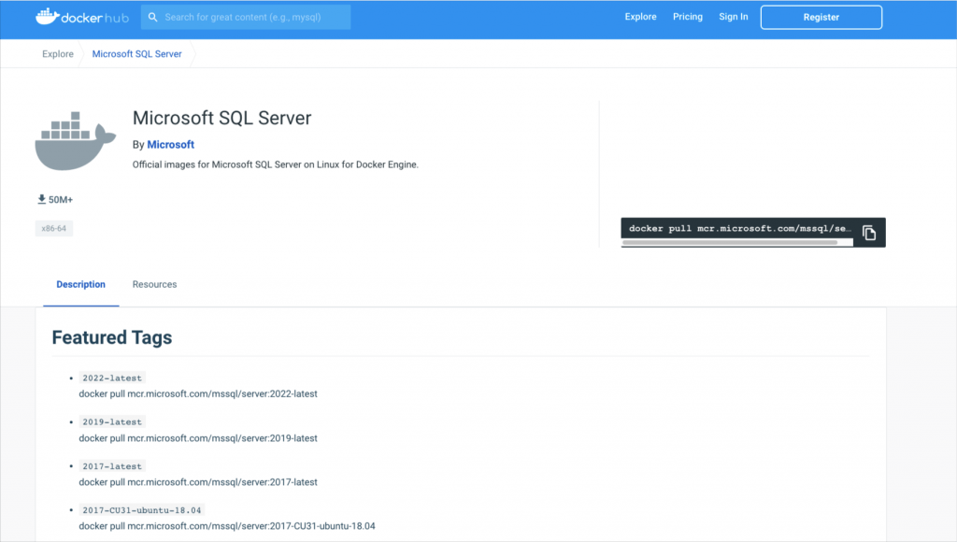Open the Explore page in header
The height and width of the screenshot is (542, 957).
(x=640, y=17)
